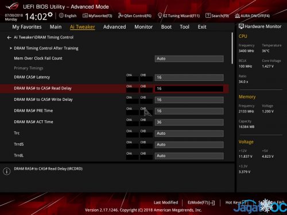The height and width of the screenshot is (215, 287).
Task: Edit DRAM RAS# to CAS# Write Delay field
Action: tap(189, 100)
